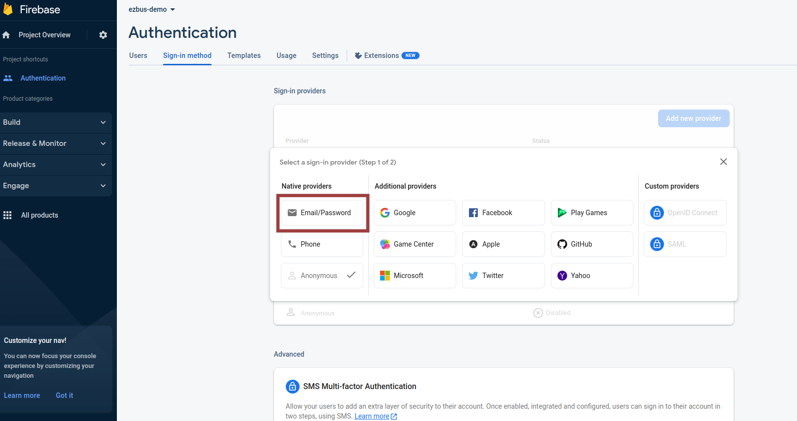Click the Facebook logo icon
The height and width of the screenshot is (421, 797).
coord(473,213)
